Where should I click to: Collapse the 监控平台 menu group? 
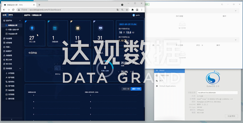(20, 21)
